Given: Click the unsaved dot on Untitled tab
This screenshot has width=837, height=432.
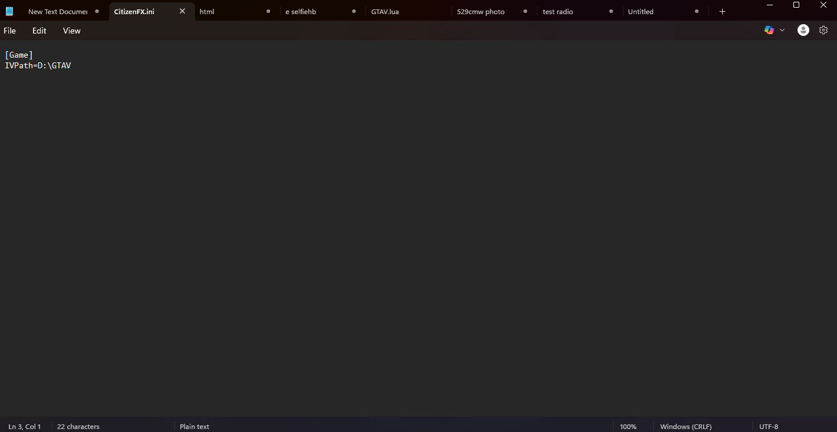Looking at the screenshot, I should [x=697, y=11].
